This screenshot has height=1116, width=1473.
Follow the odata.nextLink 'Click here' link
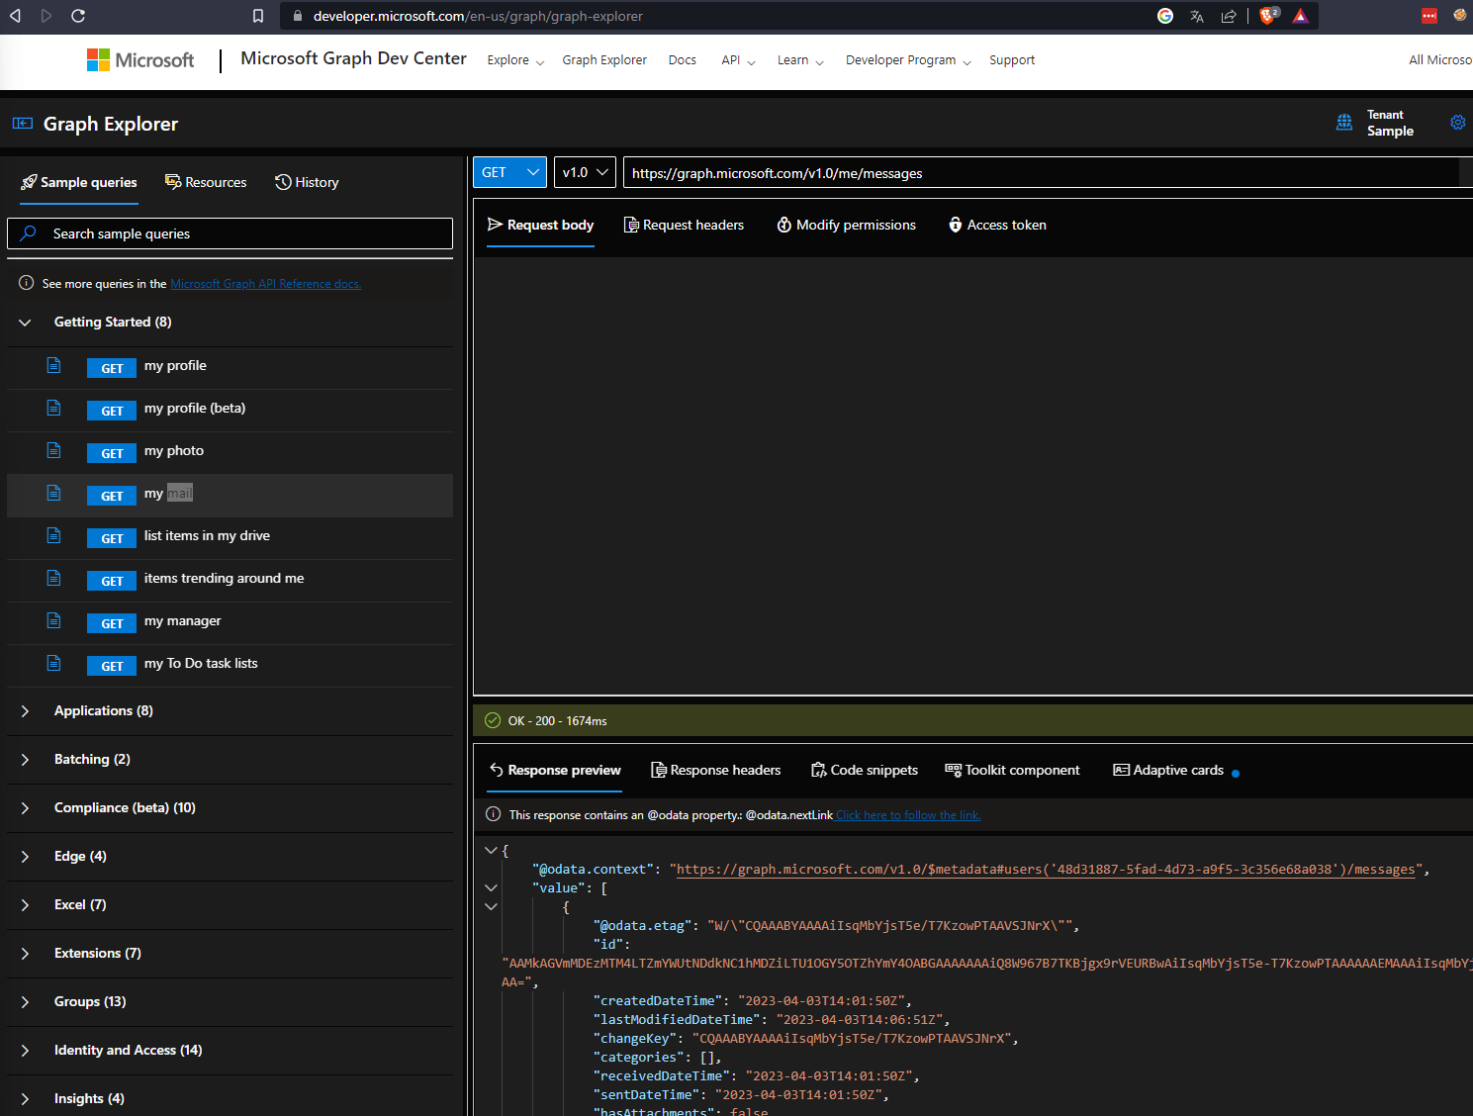pyautogui.click(x=907, y=815)
